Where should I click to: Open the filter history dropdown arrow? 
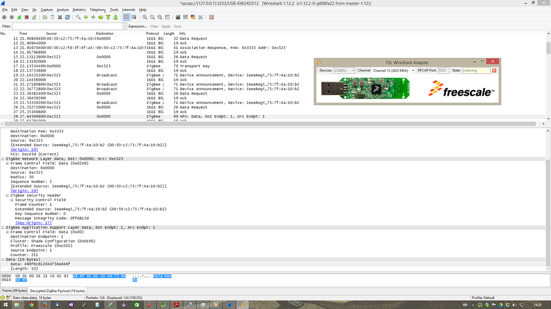(x=125, y=26)
